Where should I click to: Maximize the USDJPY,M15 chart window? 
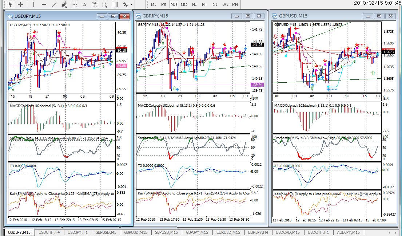pos(113,16)
